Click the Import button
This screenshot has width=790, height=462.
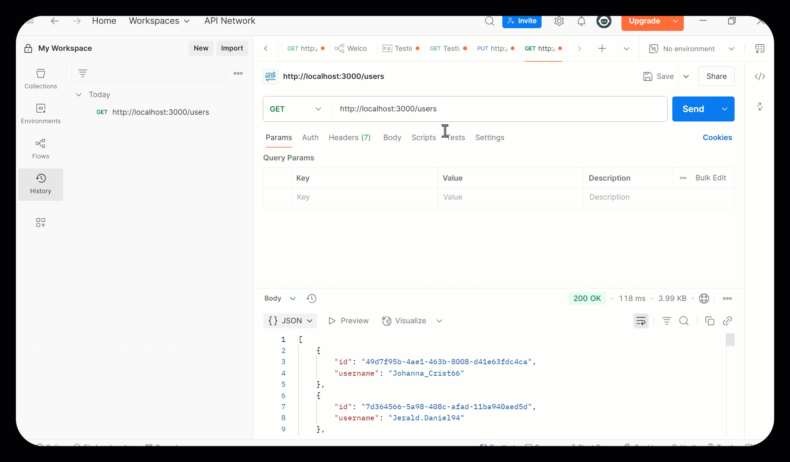pos(232,48)
